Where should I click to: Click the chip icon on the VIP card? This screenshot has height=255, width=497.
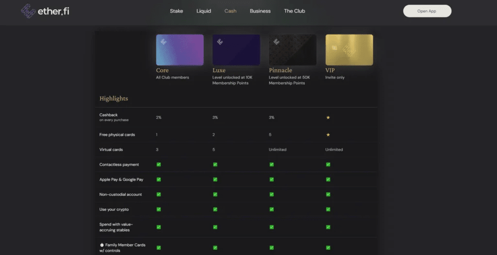click(x=334, y=48)
